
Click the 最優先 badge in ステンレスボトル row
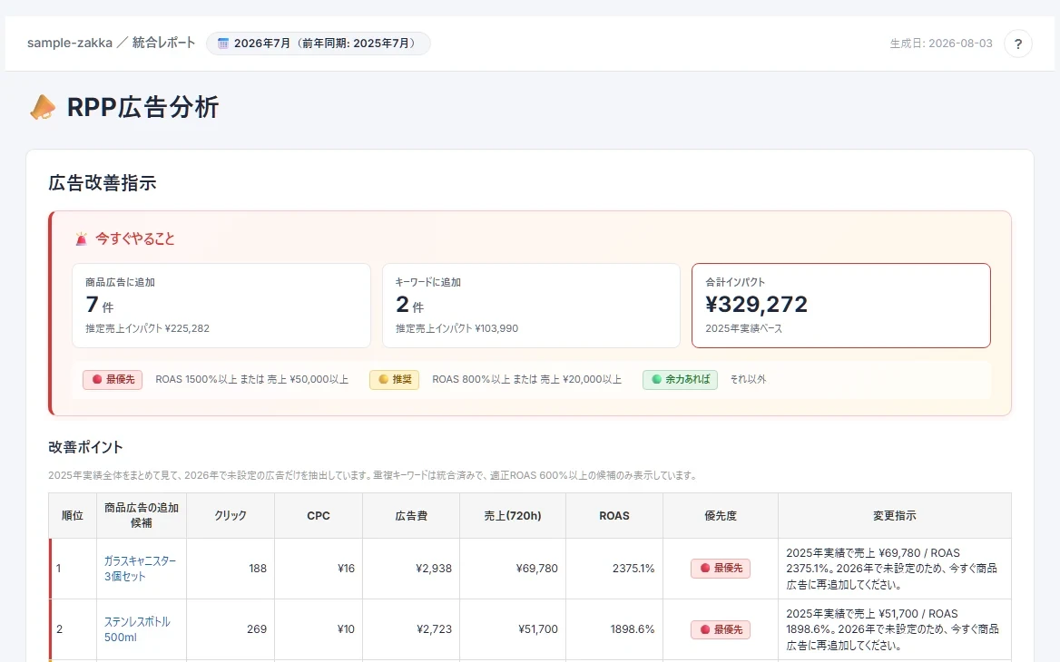pyautogui.click(x=721, y=629)
